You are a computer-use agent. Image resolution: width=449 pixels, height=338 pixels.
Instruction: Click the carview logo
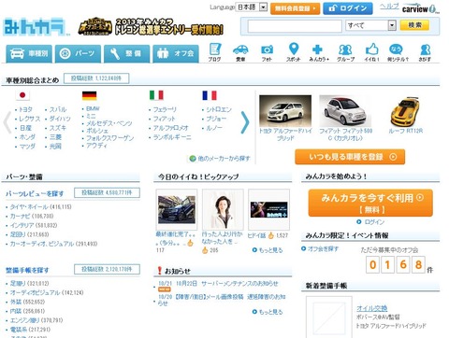click(420, 8)
